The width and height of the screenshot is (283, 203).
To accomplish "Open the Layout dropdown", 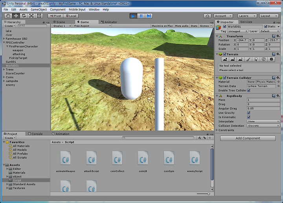I will (269, 16).
